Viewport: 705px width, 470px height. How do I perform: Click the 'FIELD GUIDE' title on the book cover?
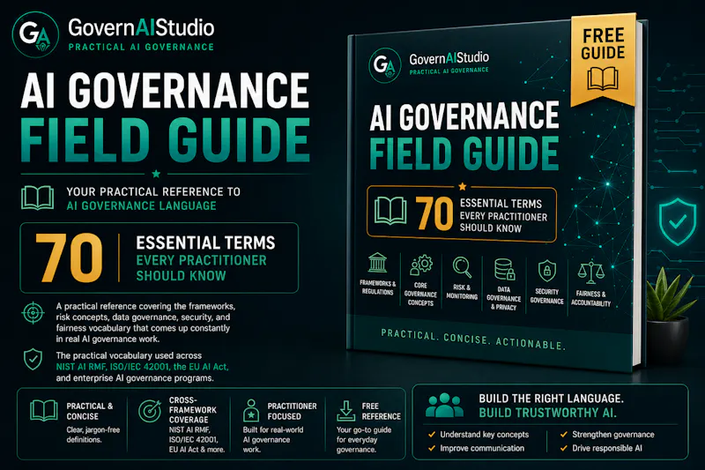(464, 153)
